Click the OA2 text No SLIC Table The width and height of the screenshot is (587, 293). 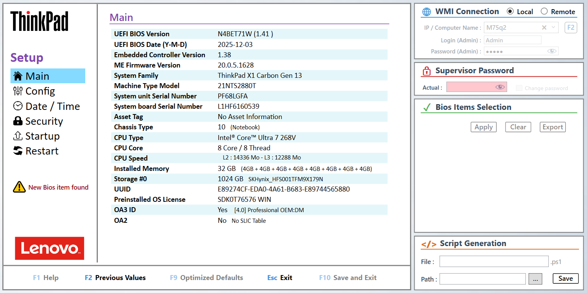click(x=248, y=221)
